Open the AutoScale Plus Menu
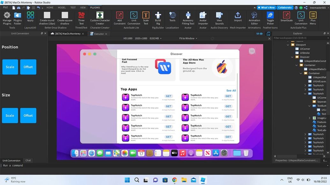 coord(313,18)
